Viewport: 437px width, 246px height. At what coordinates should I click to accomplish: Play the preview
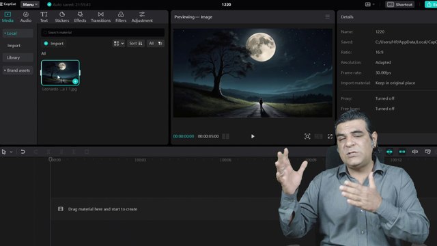(x=253, y=137)
